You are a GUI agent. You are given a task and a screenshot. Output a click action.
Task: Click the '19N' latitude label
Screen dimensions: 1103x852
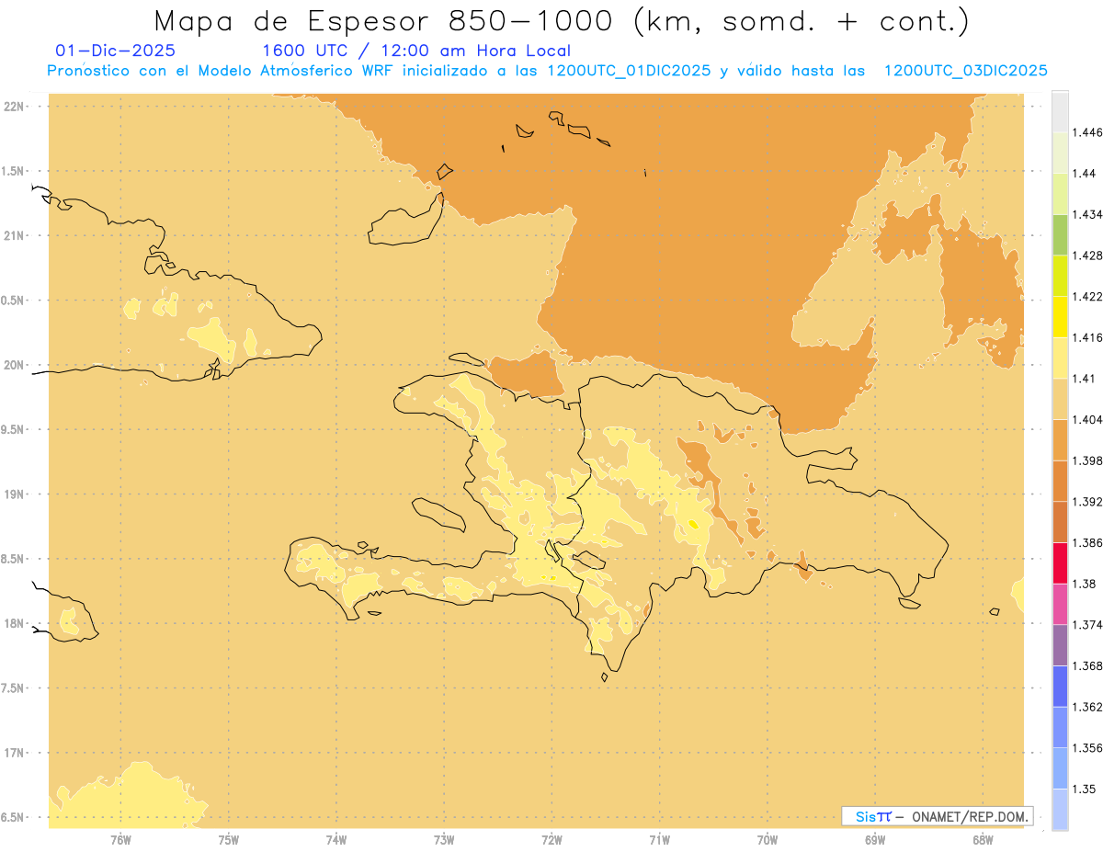click(x=13, y=494)
